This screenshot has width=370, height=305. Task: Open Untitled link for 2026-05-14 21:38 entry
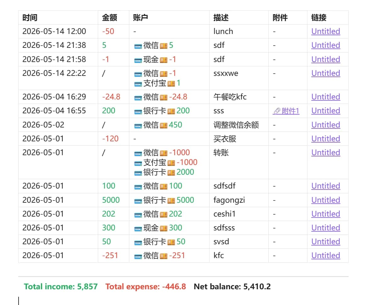point(326,45)
